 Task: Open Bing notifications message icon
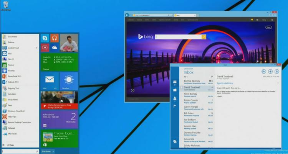point(252,20)
